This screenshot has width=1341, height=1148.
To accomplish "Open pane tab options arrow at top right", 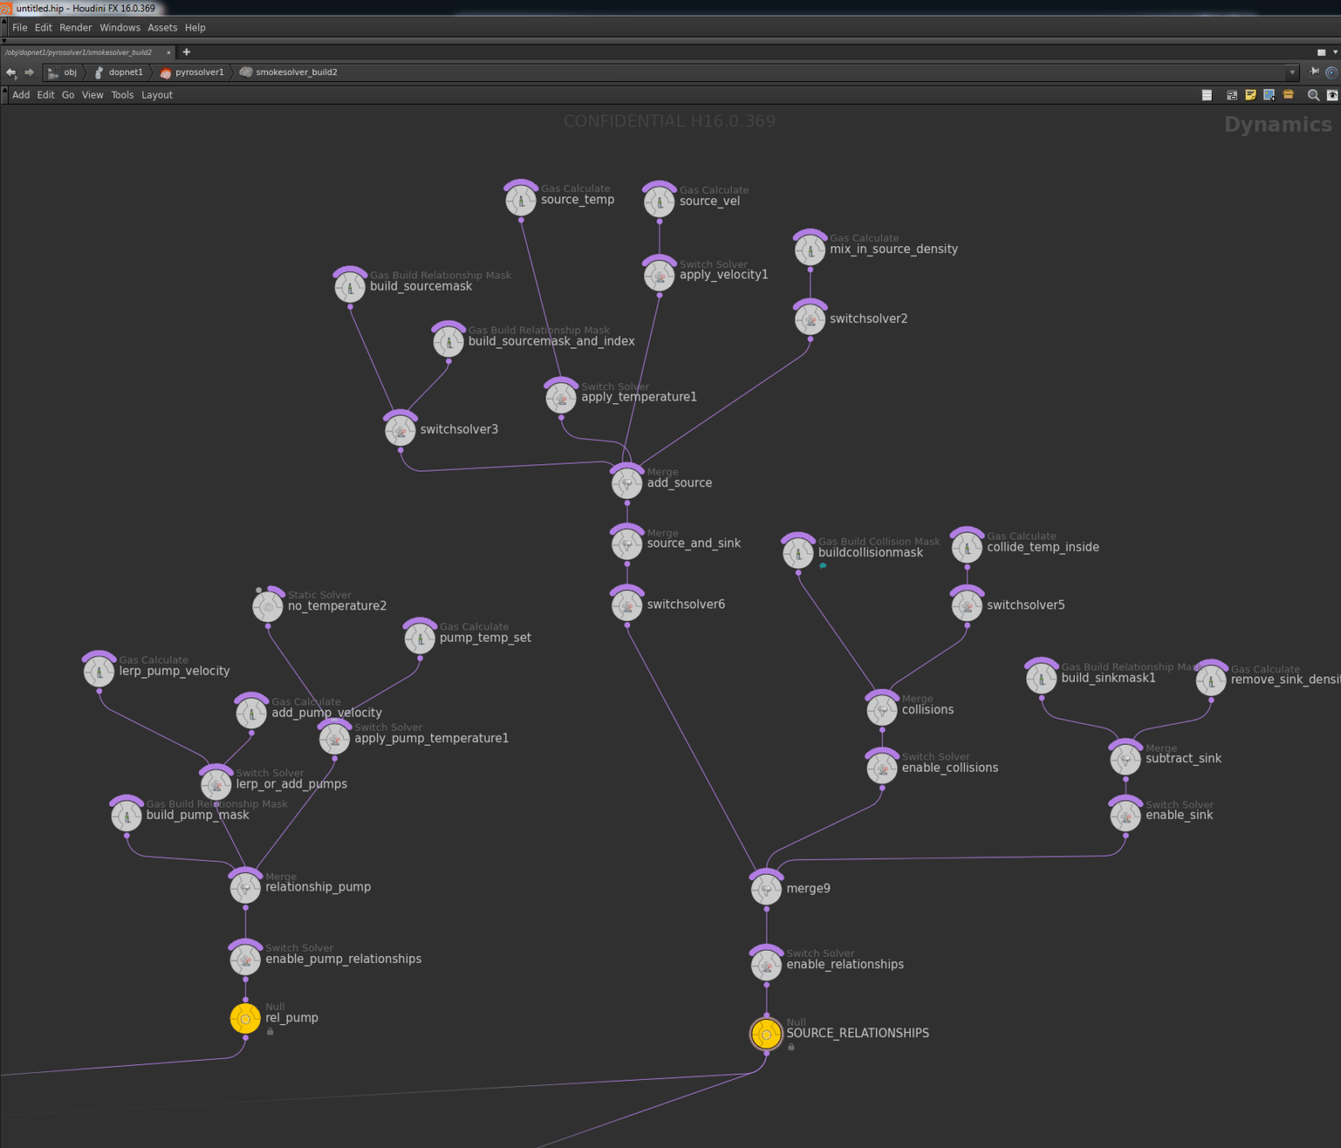I will (x=1335, y=52).
